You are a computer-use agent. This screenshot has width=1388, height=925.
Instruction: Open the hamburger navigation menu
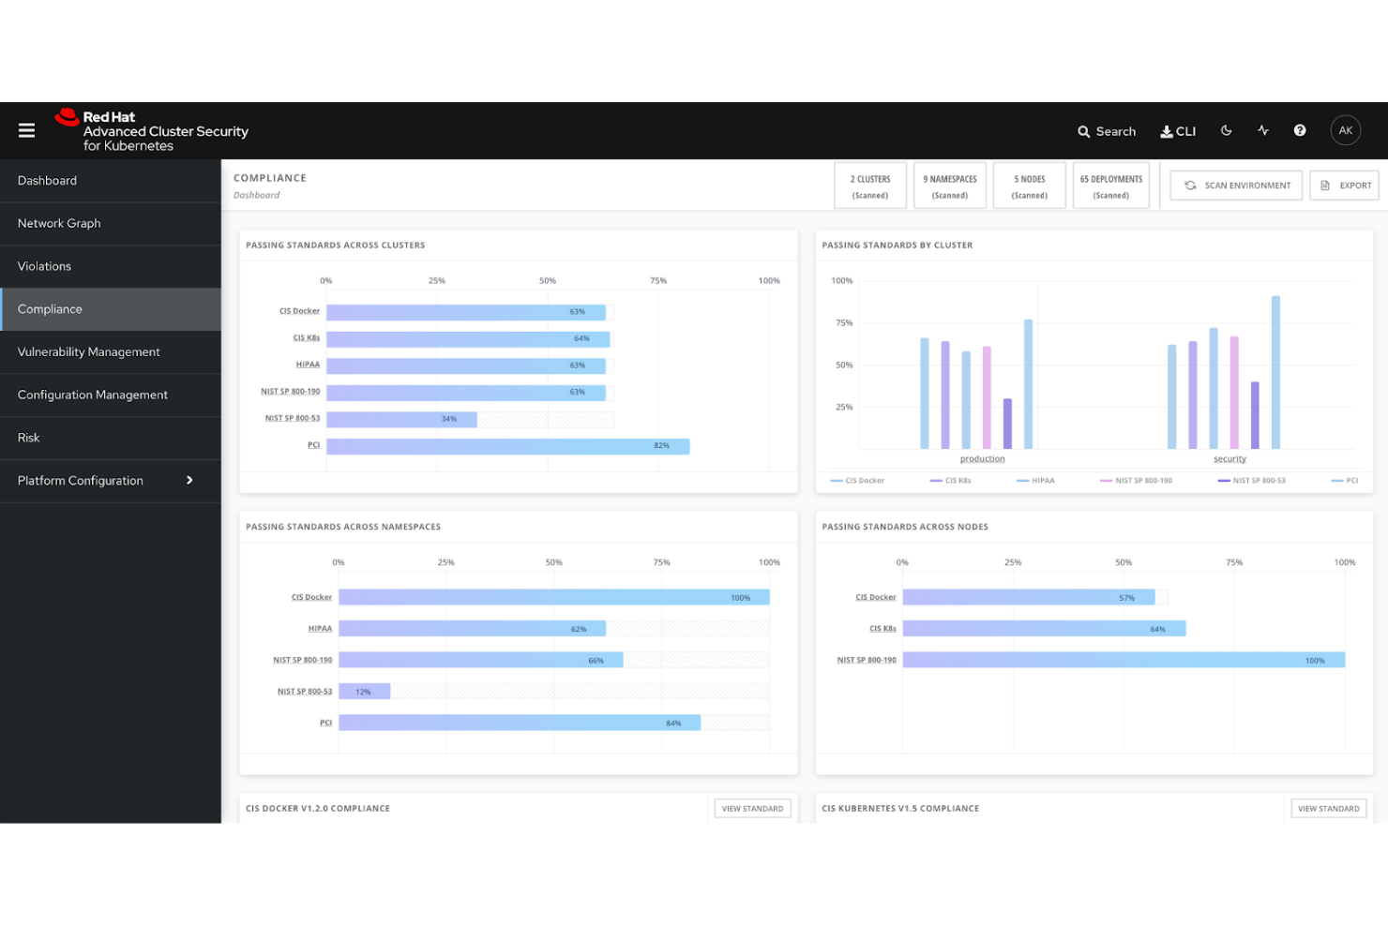click(26, 130)
